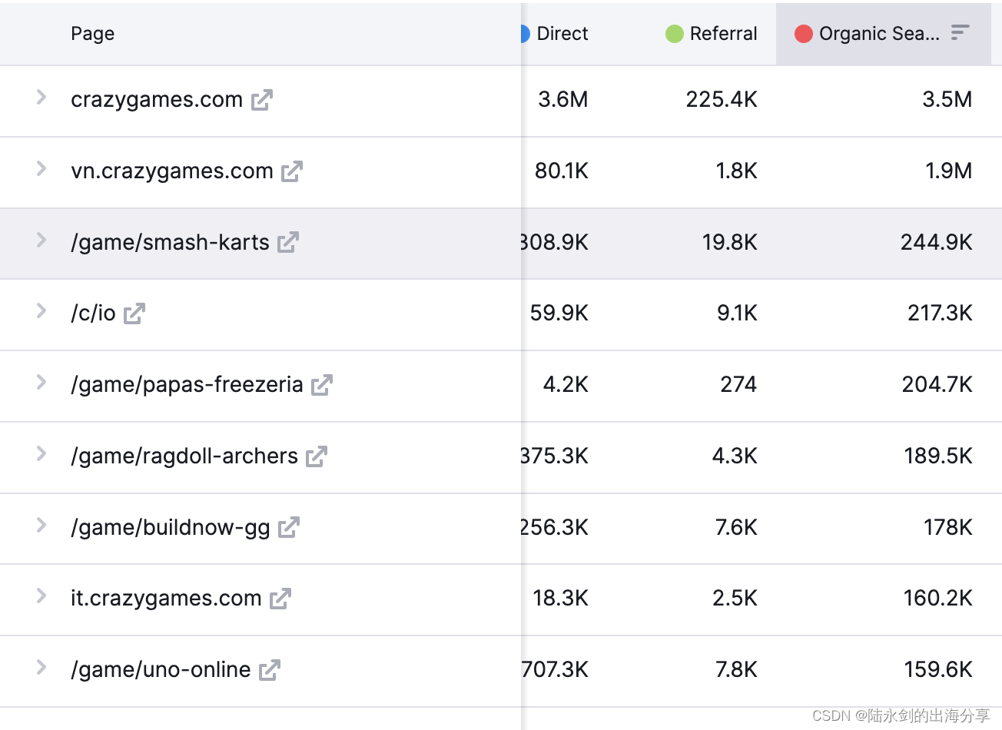Viewport: 1002px width, 730px height.
Task: Expand the /game/uno-online row
Action: click(x=41, y=668)
